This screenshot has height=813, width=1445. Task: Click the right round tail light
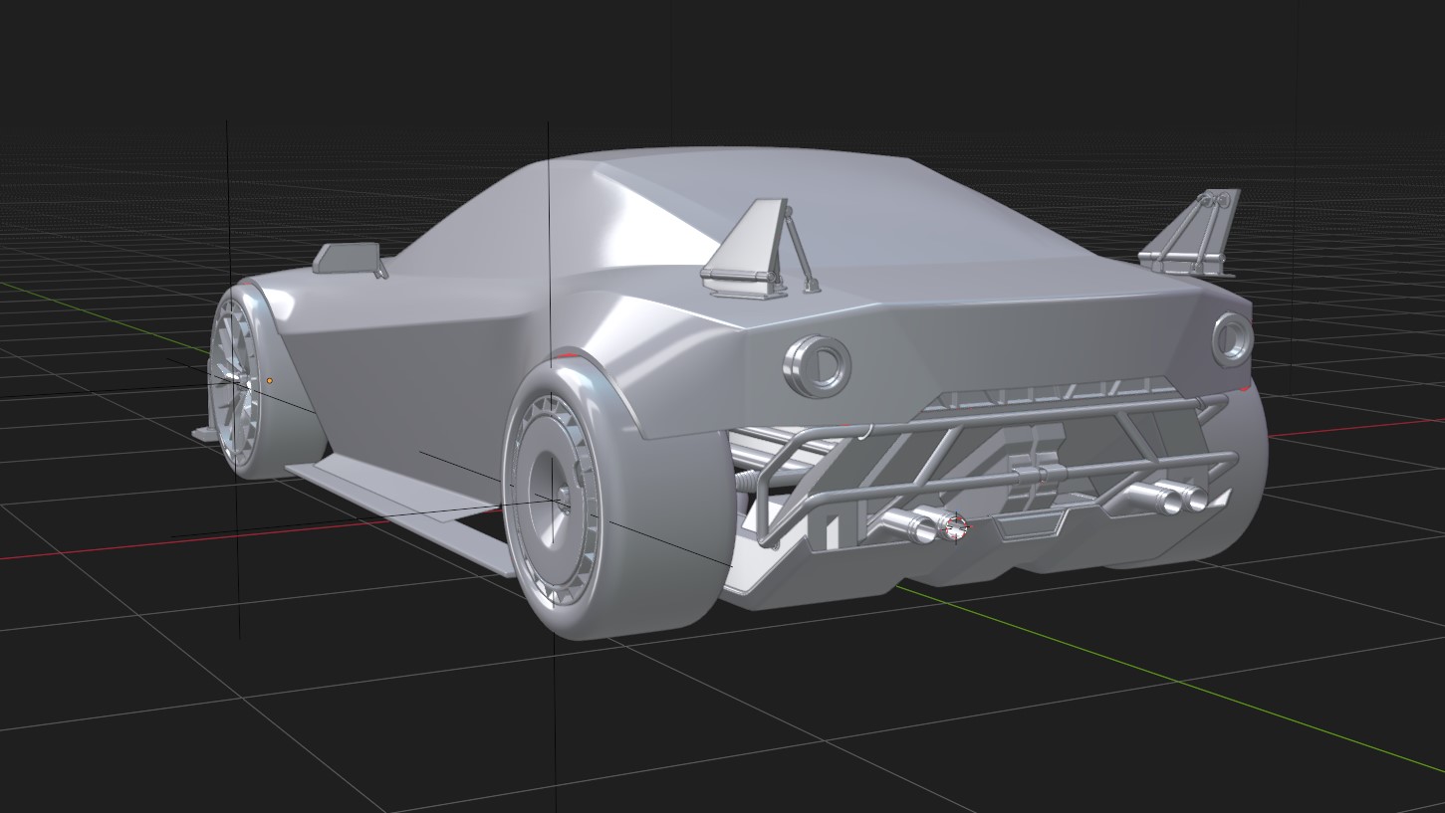tap(1232, 338)
